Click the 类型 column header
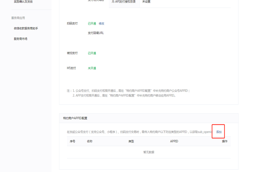Screen dimensions: 265x172 pos(131,141)
